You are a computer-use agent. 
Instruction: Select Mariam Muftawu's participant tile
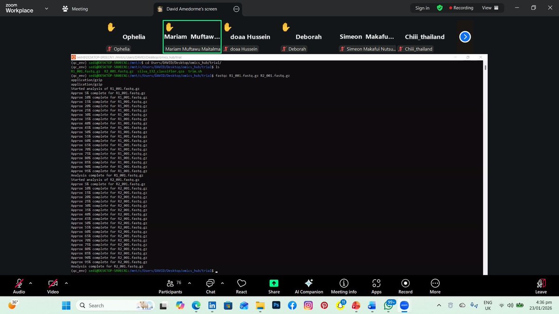(192, 37)
